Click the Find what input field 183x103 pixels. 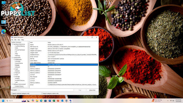pos(47,90)
